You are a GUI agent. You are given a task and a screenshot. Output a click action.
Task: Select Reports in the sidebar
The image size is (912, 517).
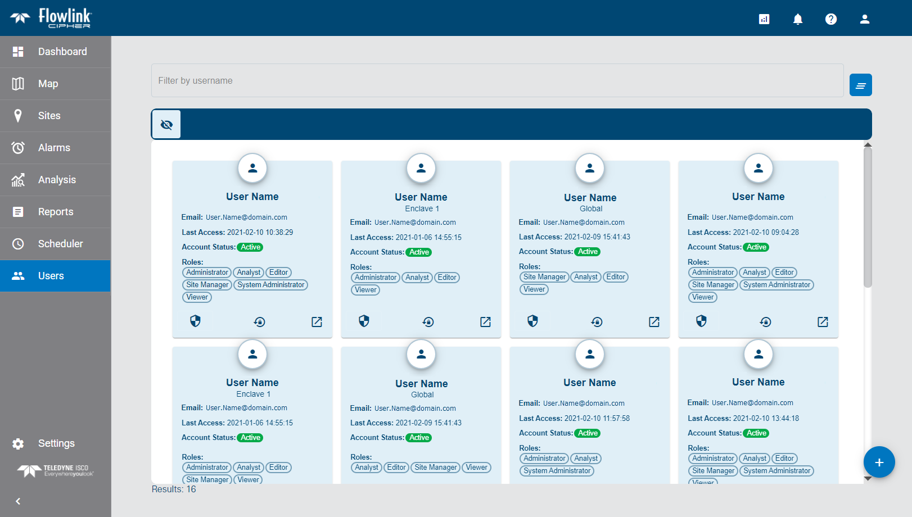click(x=55, y=212)
